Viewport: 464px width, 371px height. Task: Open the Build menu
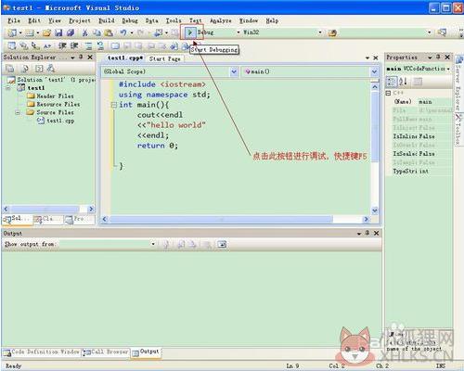(107, 20)
